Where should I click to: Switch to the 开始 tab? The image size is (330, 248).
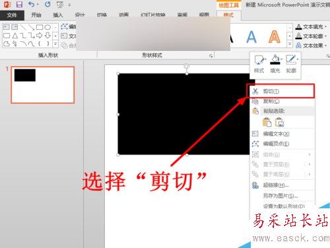point(36,15)
